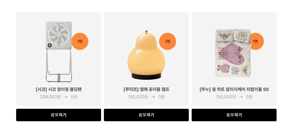Screen dimensions: 293x132
Task: Apply for the 루미르 portable lamp giveaway
Action: (146, 115)
